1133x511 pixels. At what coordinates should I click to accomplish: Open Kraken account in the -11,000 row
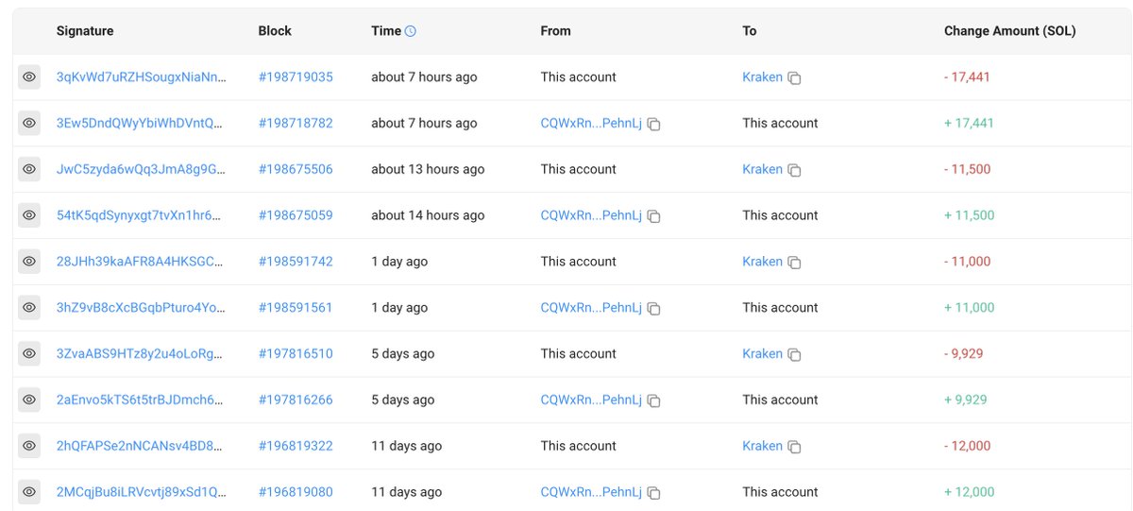(763, 262)
